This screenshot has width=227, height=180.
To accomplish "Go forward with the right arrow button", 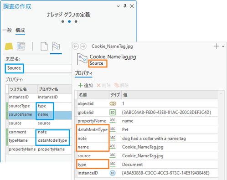I will 83,46.
